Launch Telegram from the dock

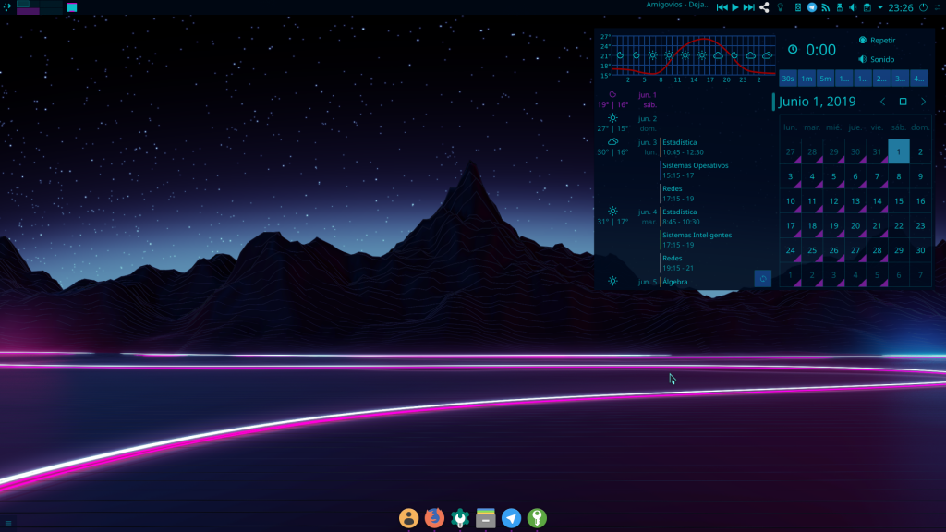click(511, 517)
